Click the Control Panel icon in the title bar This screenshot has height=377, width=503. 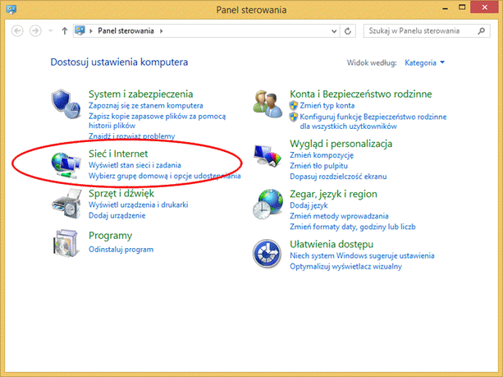coord(11,9)
